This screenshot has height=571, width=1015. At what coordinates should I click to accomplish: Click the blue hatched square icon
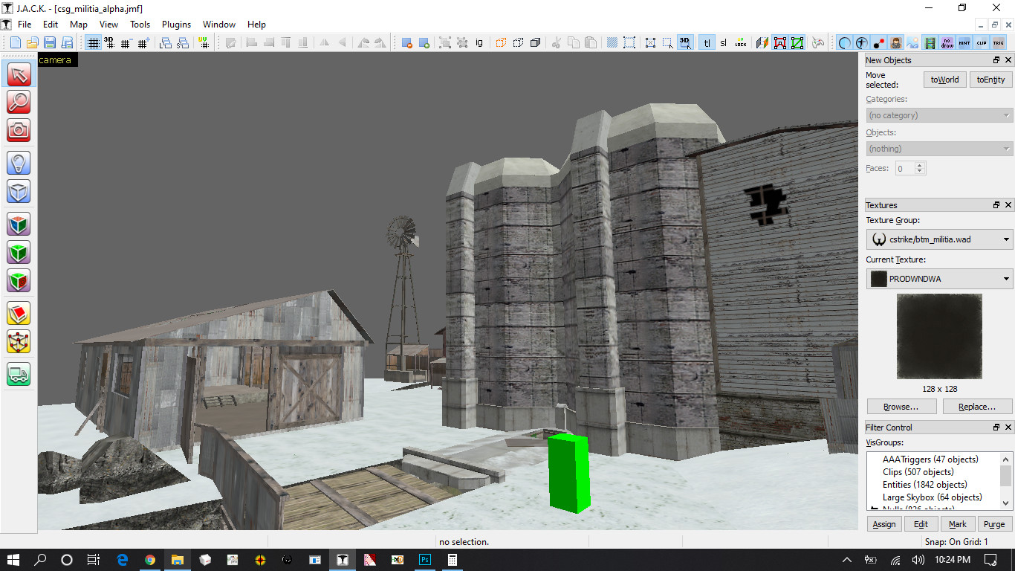[612, 43]
